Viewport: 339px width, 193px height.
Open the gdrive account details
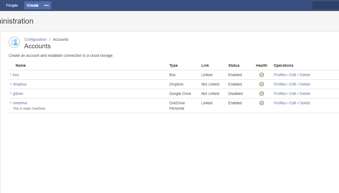18,94
